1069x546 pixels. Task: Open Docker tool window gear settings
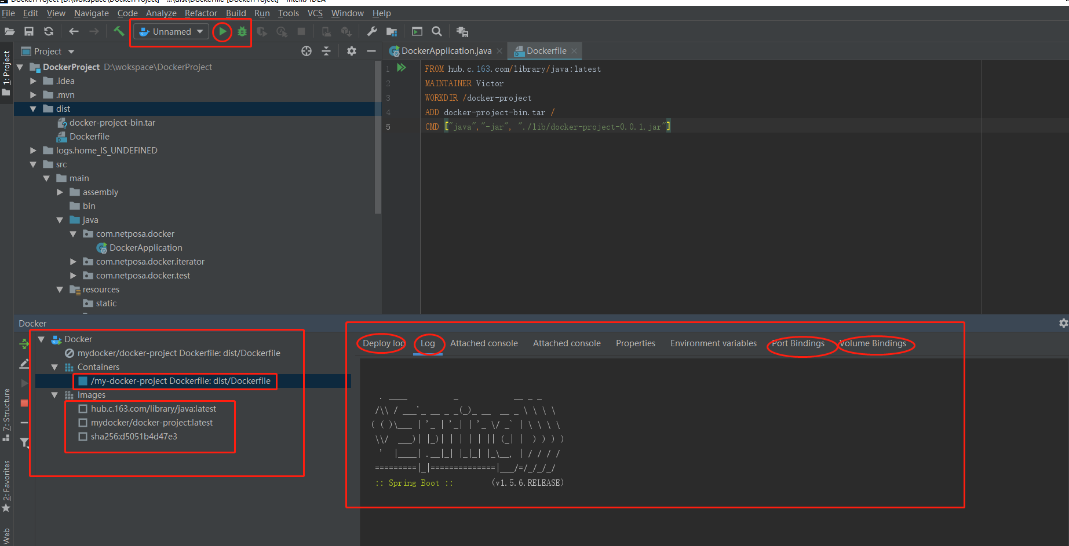click(1063, 323)
